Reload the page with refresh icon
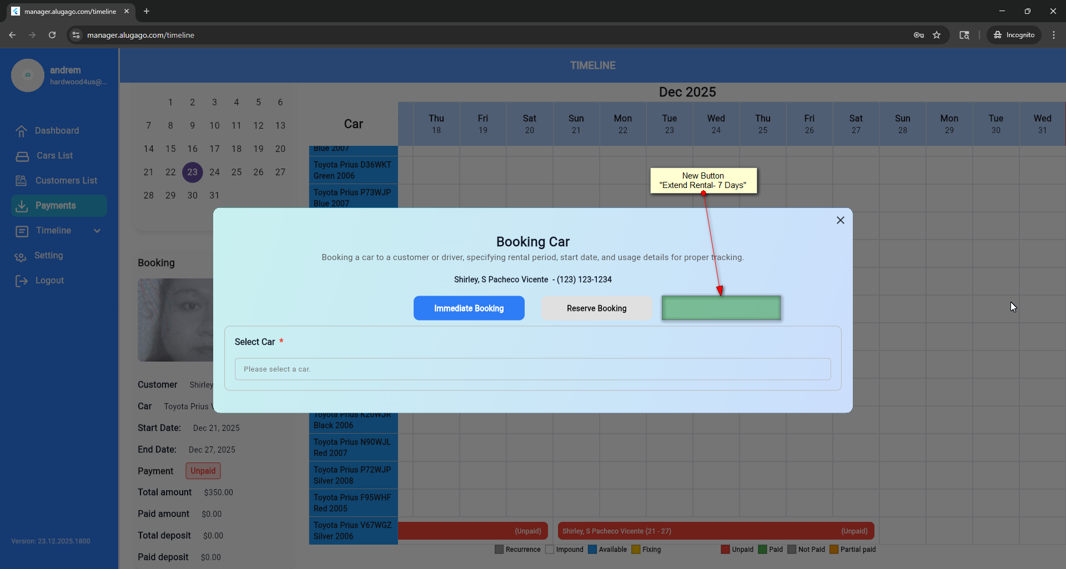This screenshot has width=1066, height=569. [52, 35]
